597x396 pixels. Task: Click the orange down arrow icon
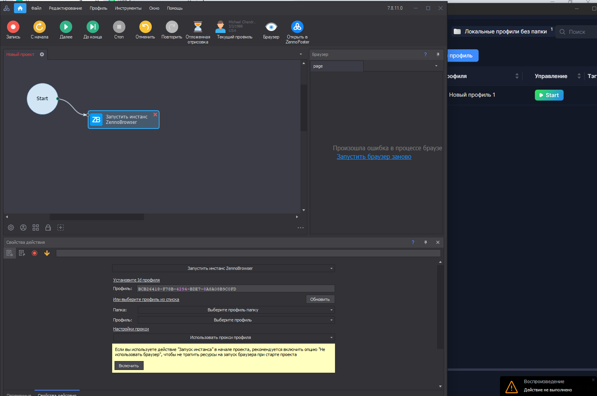47,253
